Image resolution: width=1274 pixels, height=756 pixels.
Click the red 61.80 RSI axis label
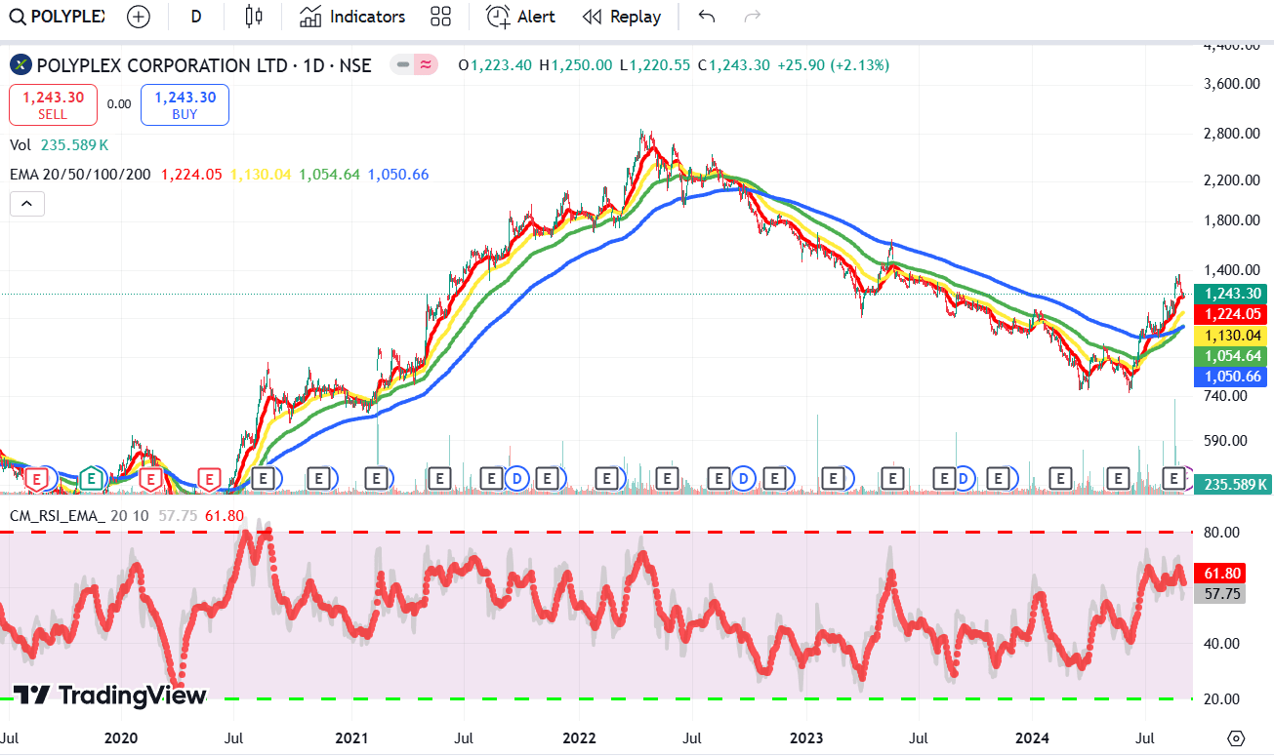pyautogui.click(x=1221, y=574)
